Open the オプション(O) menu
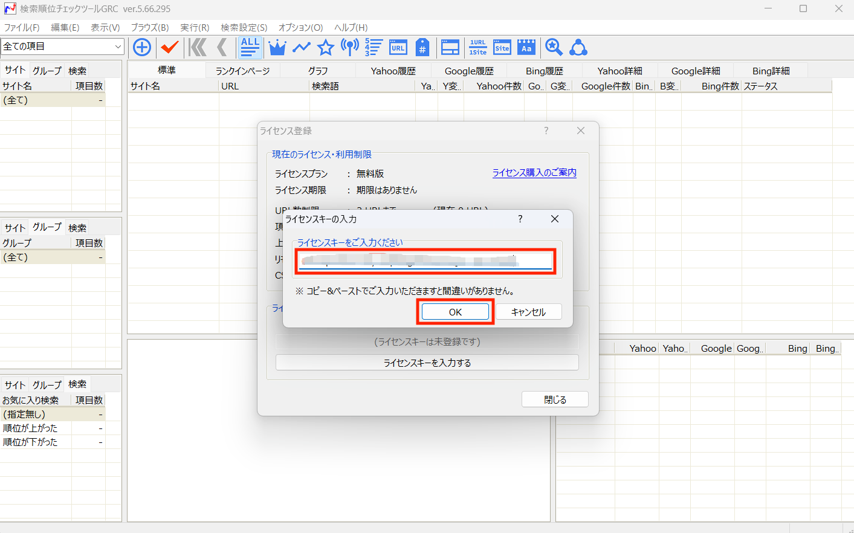854x533 pixels. (x=300, y=27)
